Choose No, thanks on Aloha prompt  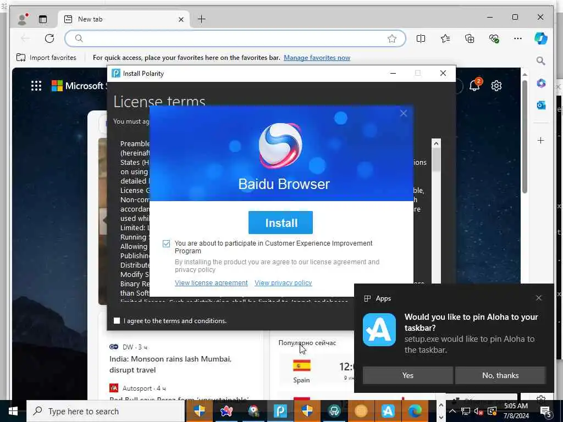click(500, 375)
